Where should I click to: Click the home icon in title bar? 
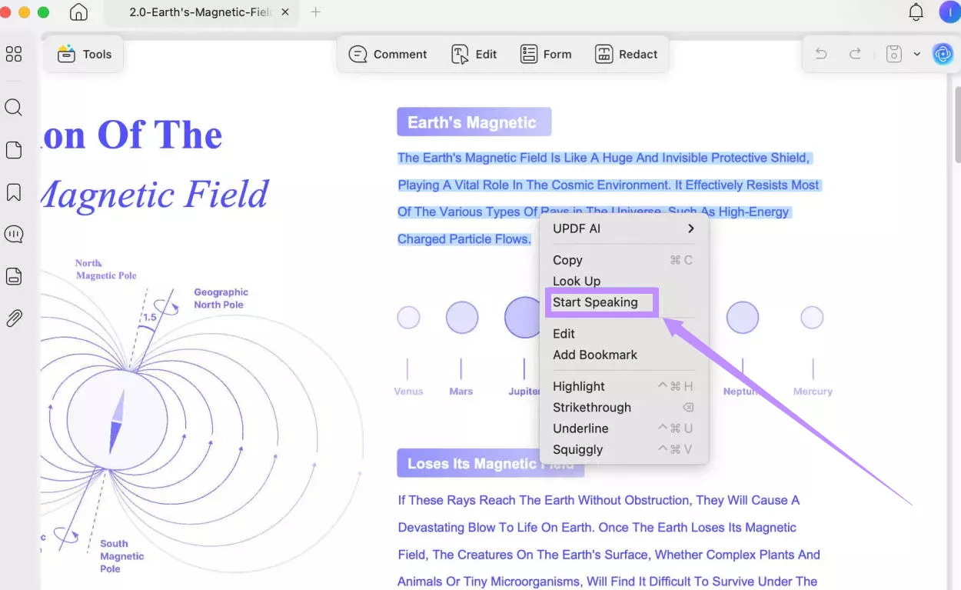[78, 12]
